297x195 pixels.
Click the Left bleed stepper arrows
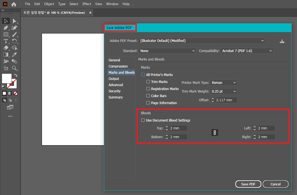(254, 128)
